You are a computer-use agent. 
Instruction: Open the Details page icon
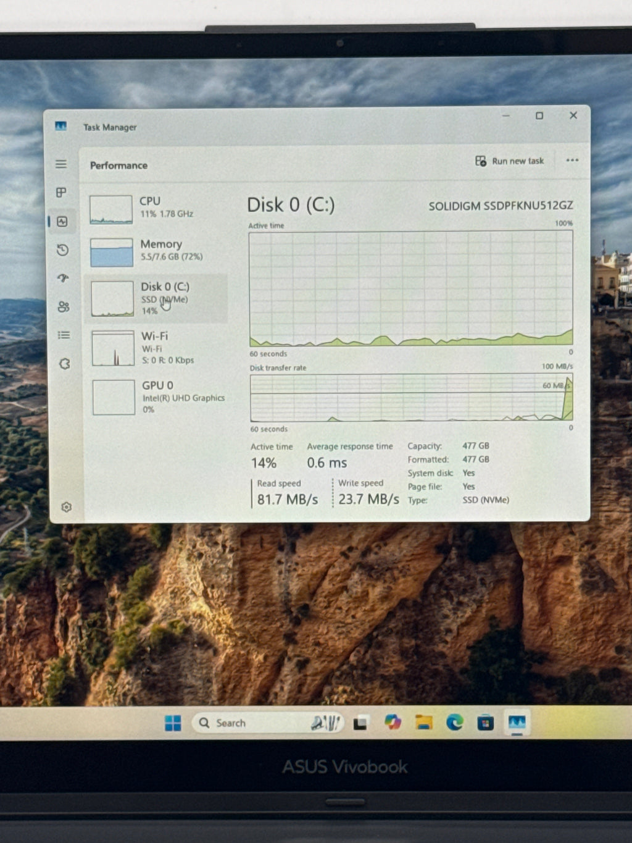pyautogui.click(x=64, y=335)
